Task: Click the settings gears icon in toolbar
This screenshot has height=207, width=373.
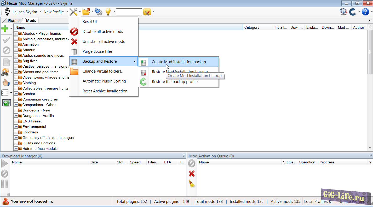Action: (98, 12)
